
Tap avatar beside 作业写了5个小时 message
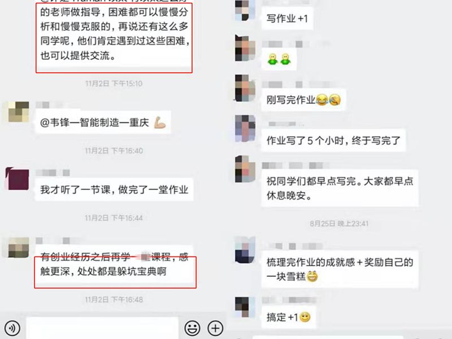(x=245, y=128)
